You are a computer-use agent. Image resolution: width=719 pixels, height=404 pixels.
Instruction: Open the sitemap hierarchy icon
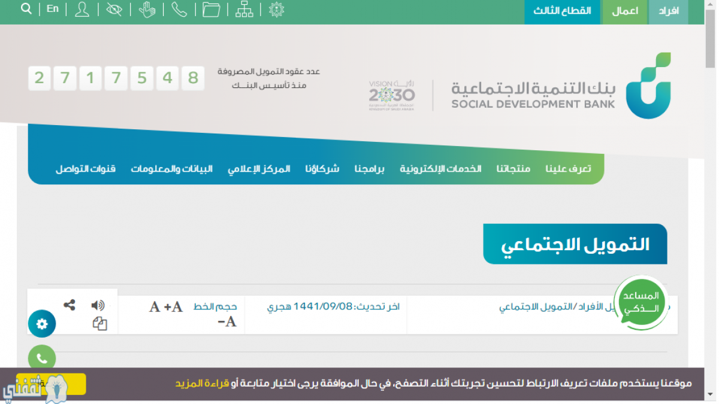244,10
